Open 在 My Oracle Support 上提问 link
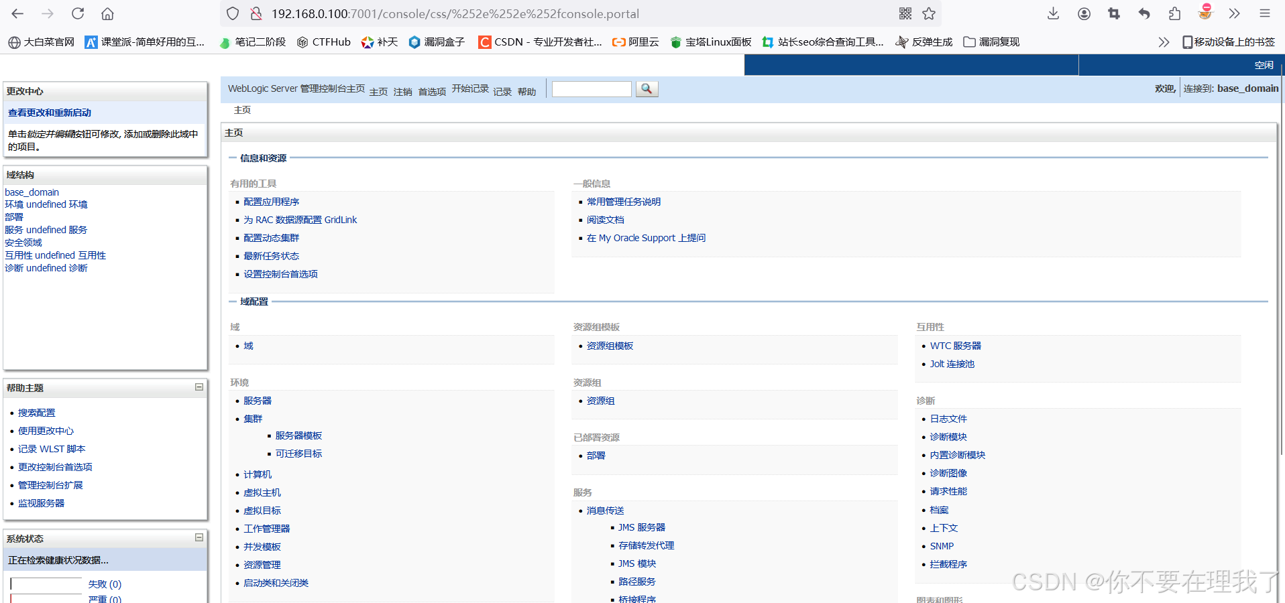 coord(647,238)
